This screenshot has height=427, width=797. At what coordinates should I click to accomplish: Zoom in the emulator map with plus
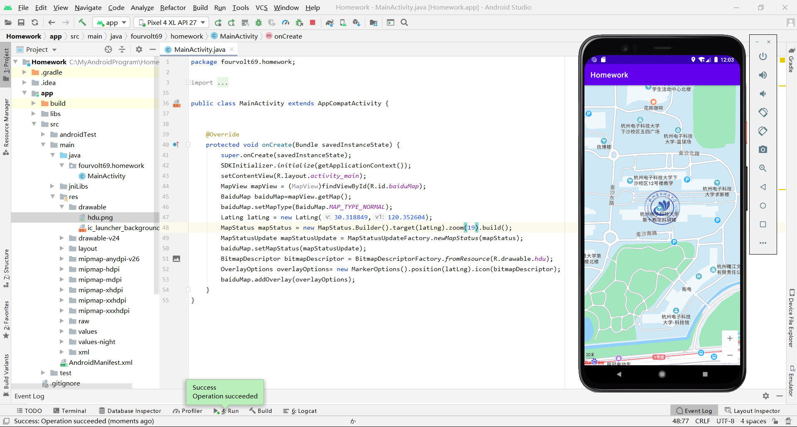[x=730, y=338]
